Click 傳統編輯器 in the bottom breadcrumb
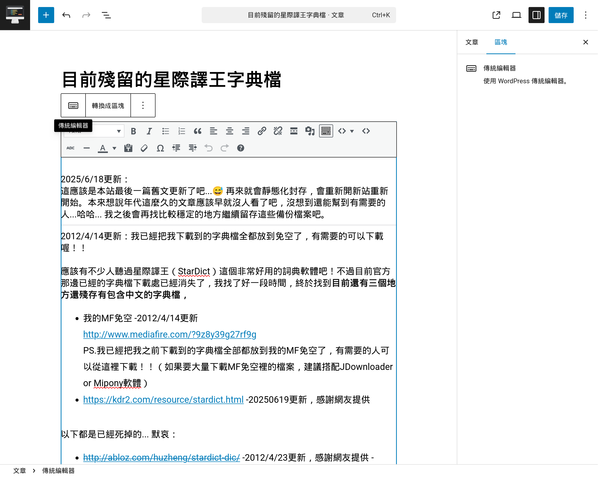Viewport: 598px width, 477px height. pos(58,471)
